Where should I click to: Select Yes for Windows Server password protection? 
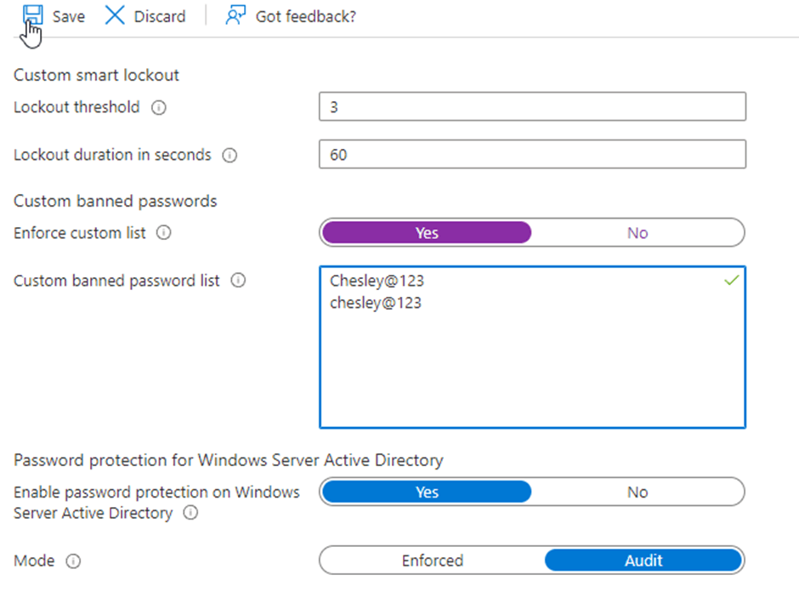[427, 493]
